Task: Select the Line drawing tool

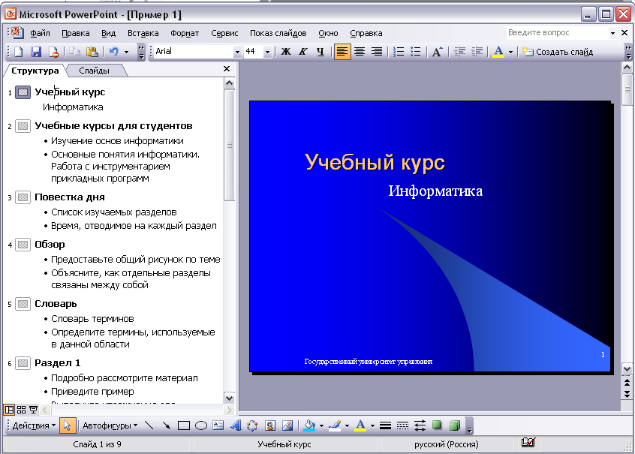Action: point(149,425)
